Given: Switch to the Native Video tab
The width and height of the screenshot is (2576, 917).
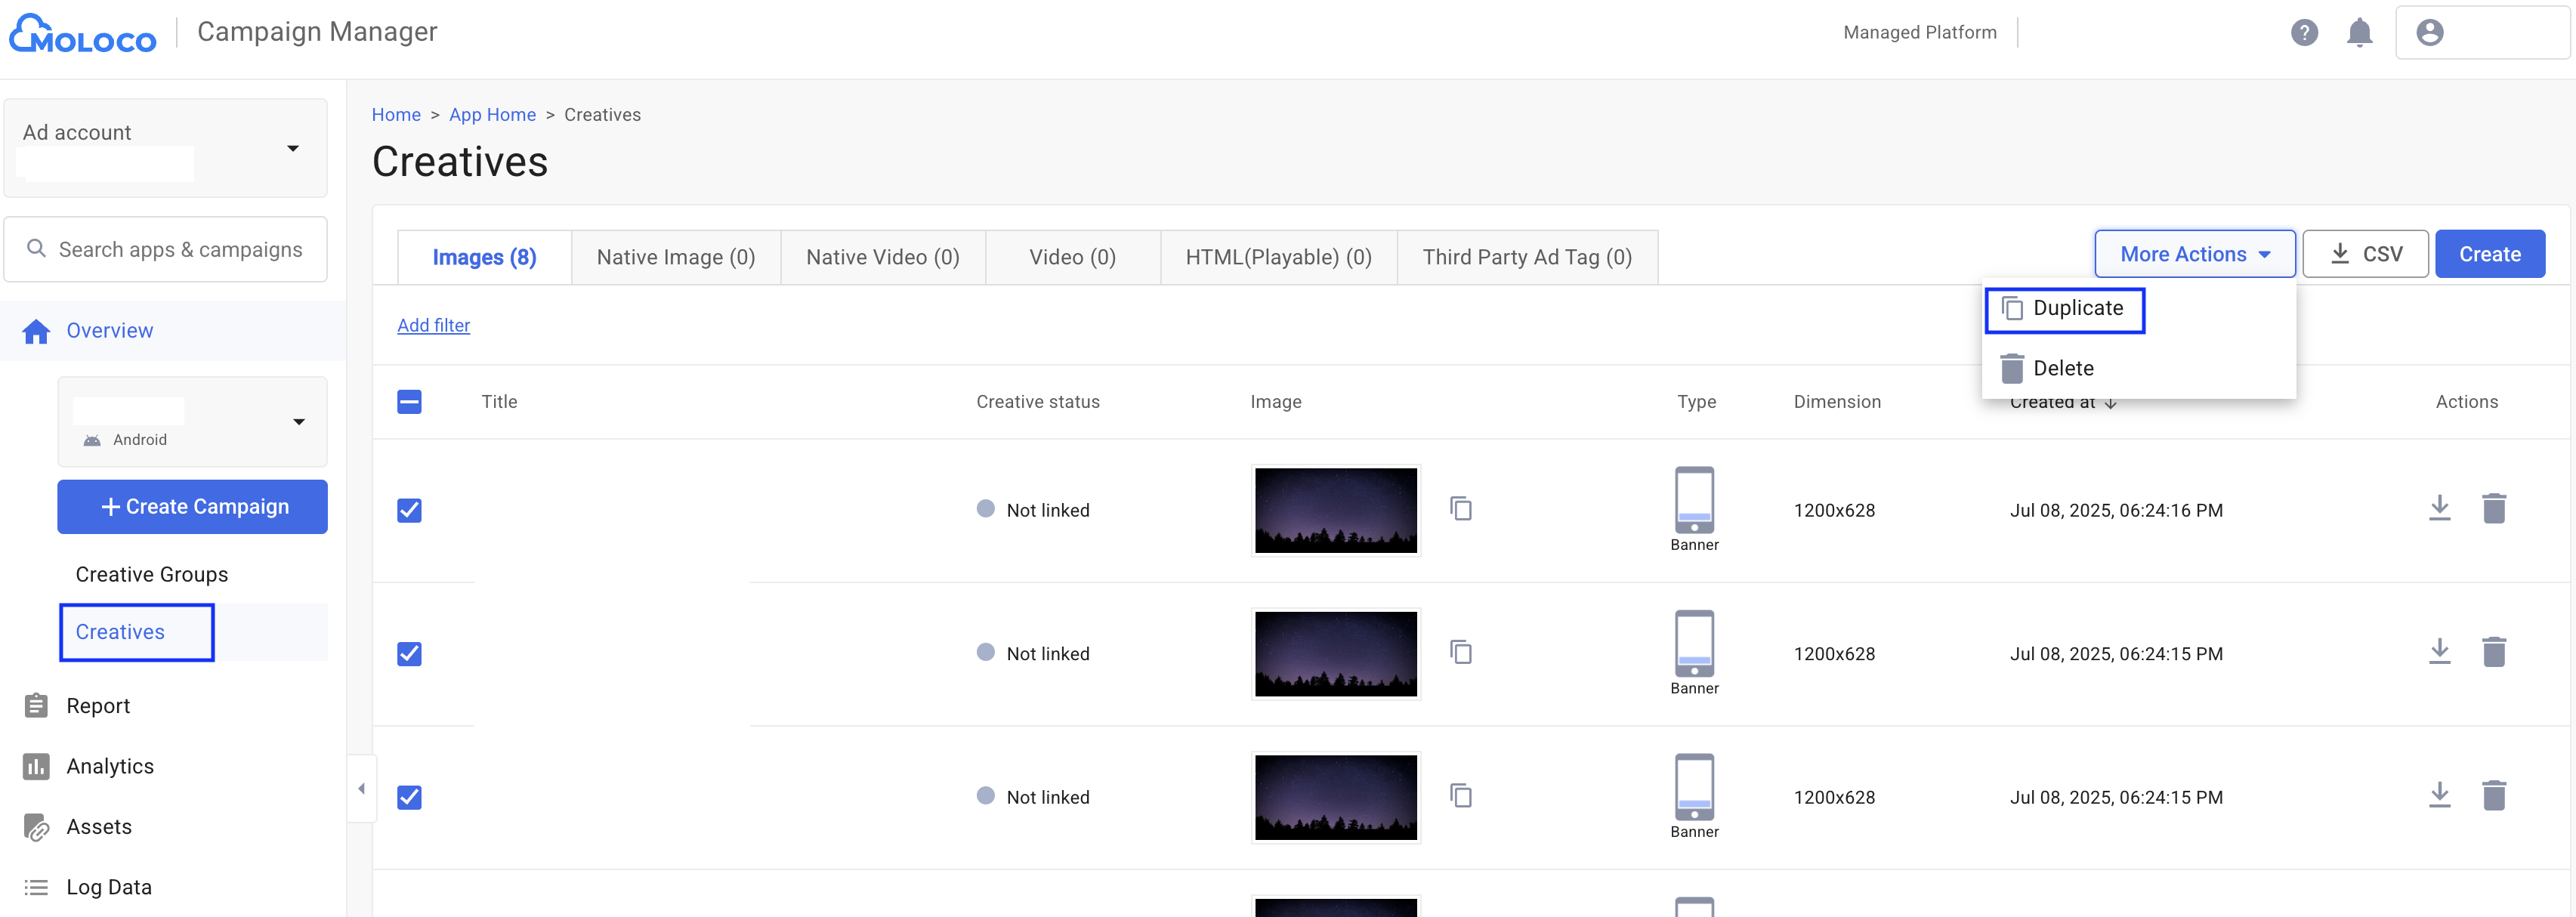Looking at the screenshot, I should click(x=882, y=256).
